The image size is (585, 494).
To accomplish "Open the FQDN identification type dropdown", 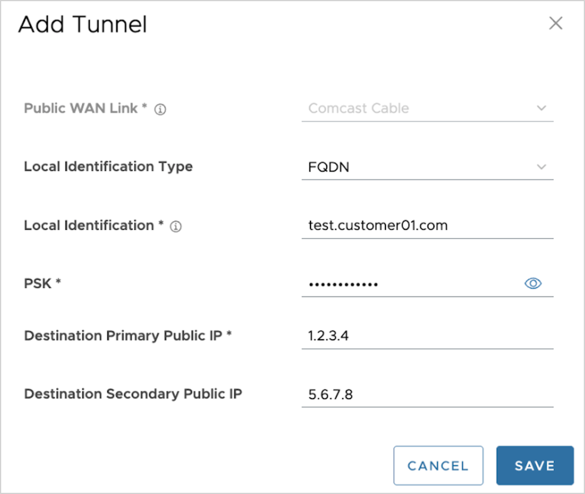I will [420, 167].
